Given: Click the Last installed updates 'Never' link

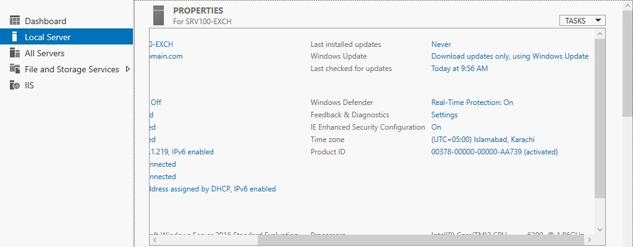Looking at the screenshot, I should click(x=441, y=44).
